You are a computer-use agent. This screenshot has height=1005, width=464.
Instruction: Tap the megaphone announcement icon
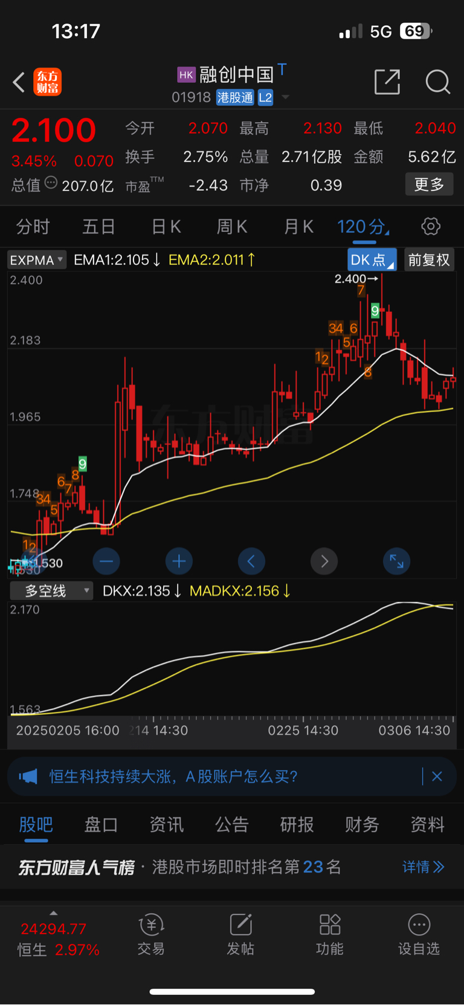click(x=28, y=777)
